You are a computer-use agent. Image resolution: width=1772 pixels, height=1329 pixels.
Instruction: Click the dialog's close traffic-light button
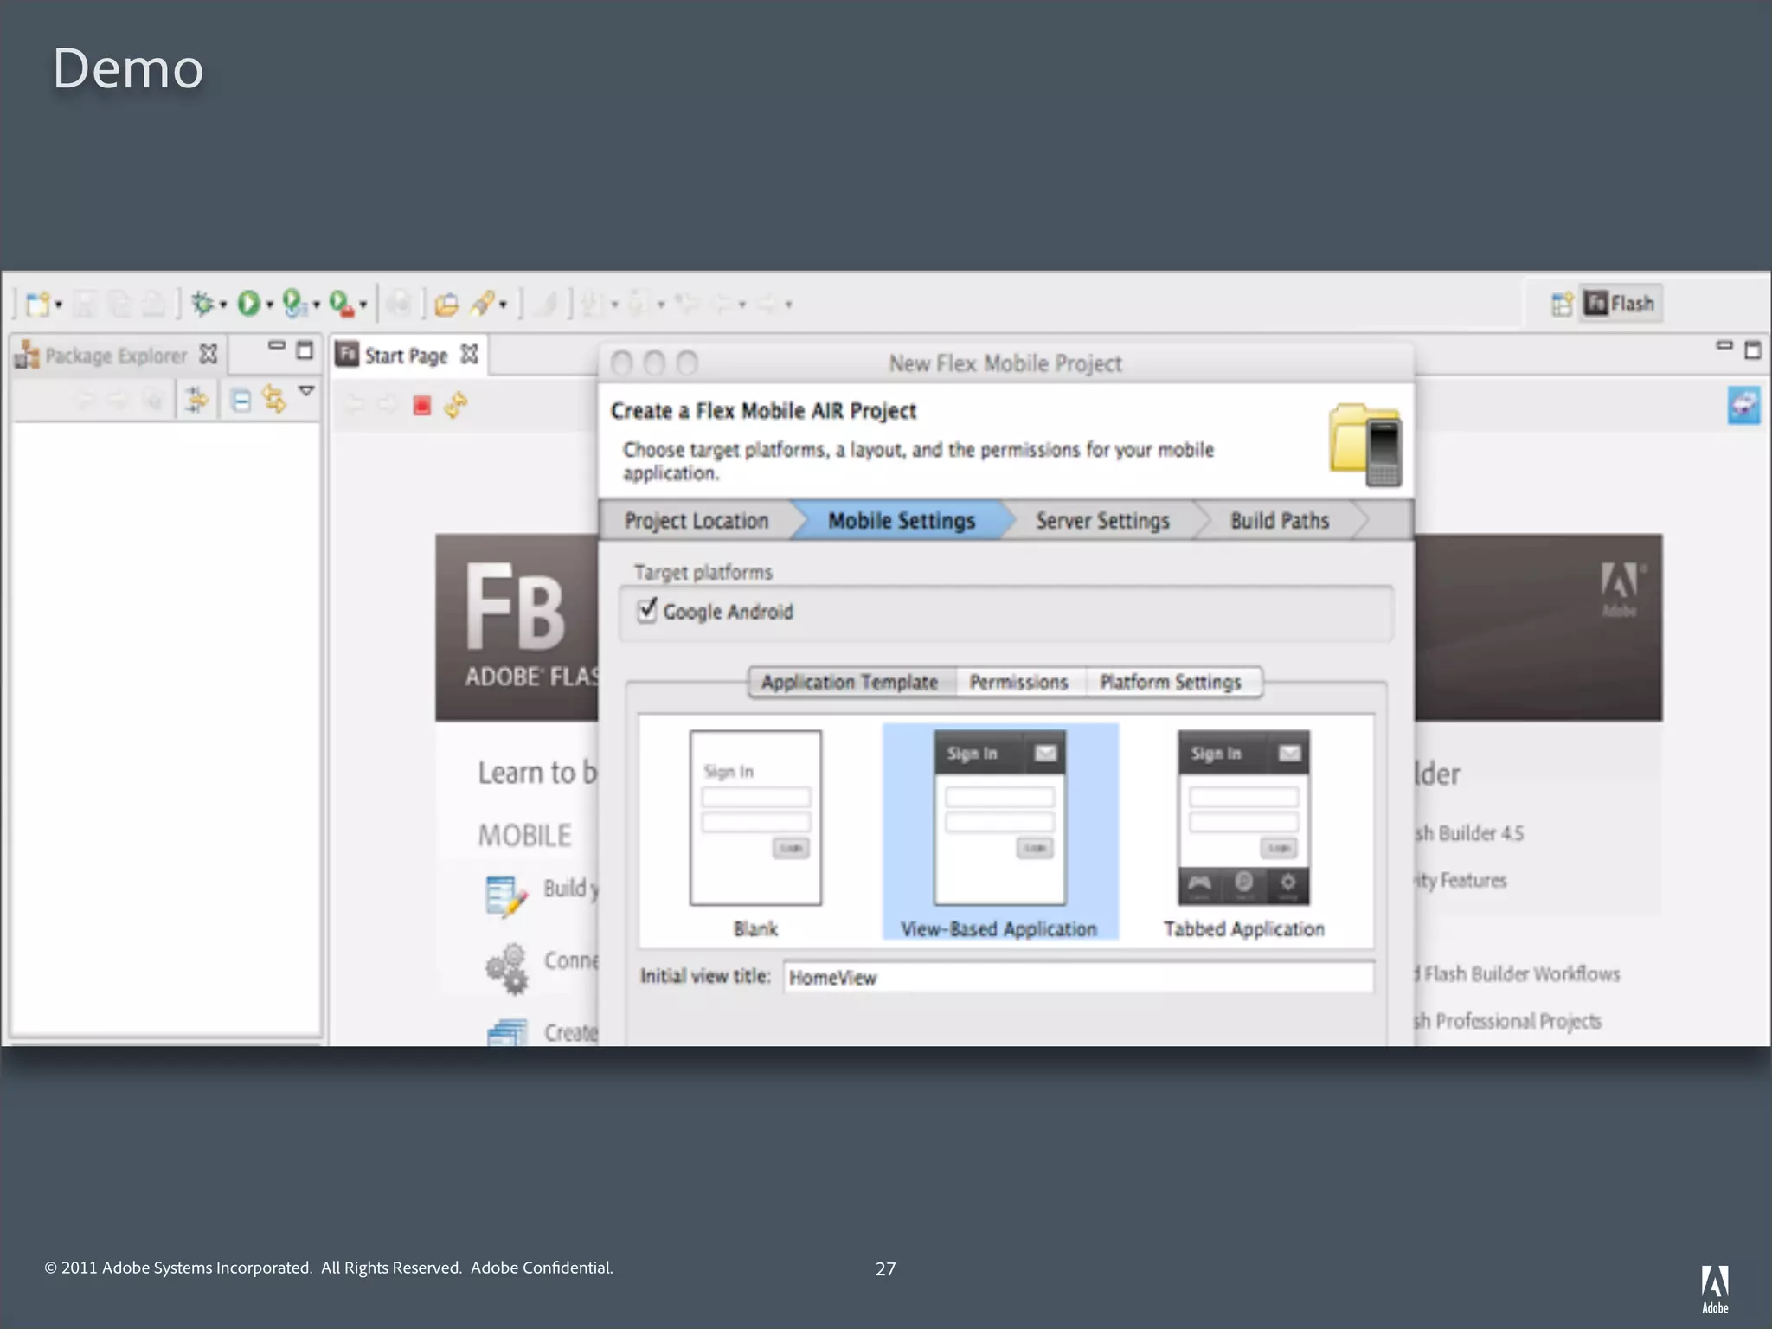[621, 363]
